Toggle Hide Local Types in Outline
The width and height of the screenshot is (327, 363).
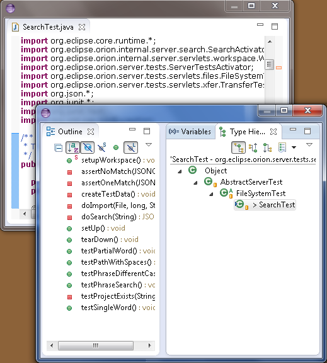click(131, 147)
